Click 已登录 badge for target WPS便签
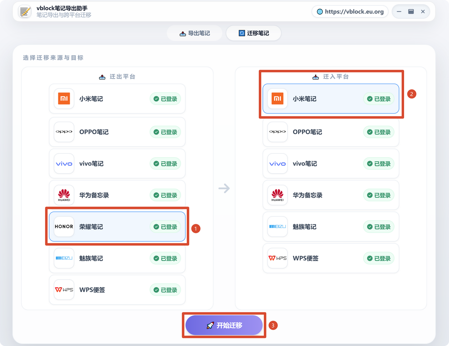Image resolution: width=449 pixels, height=346 pixels. point(379,258)
